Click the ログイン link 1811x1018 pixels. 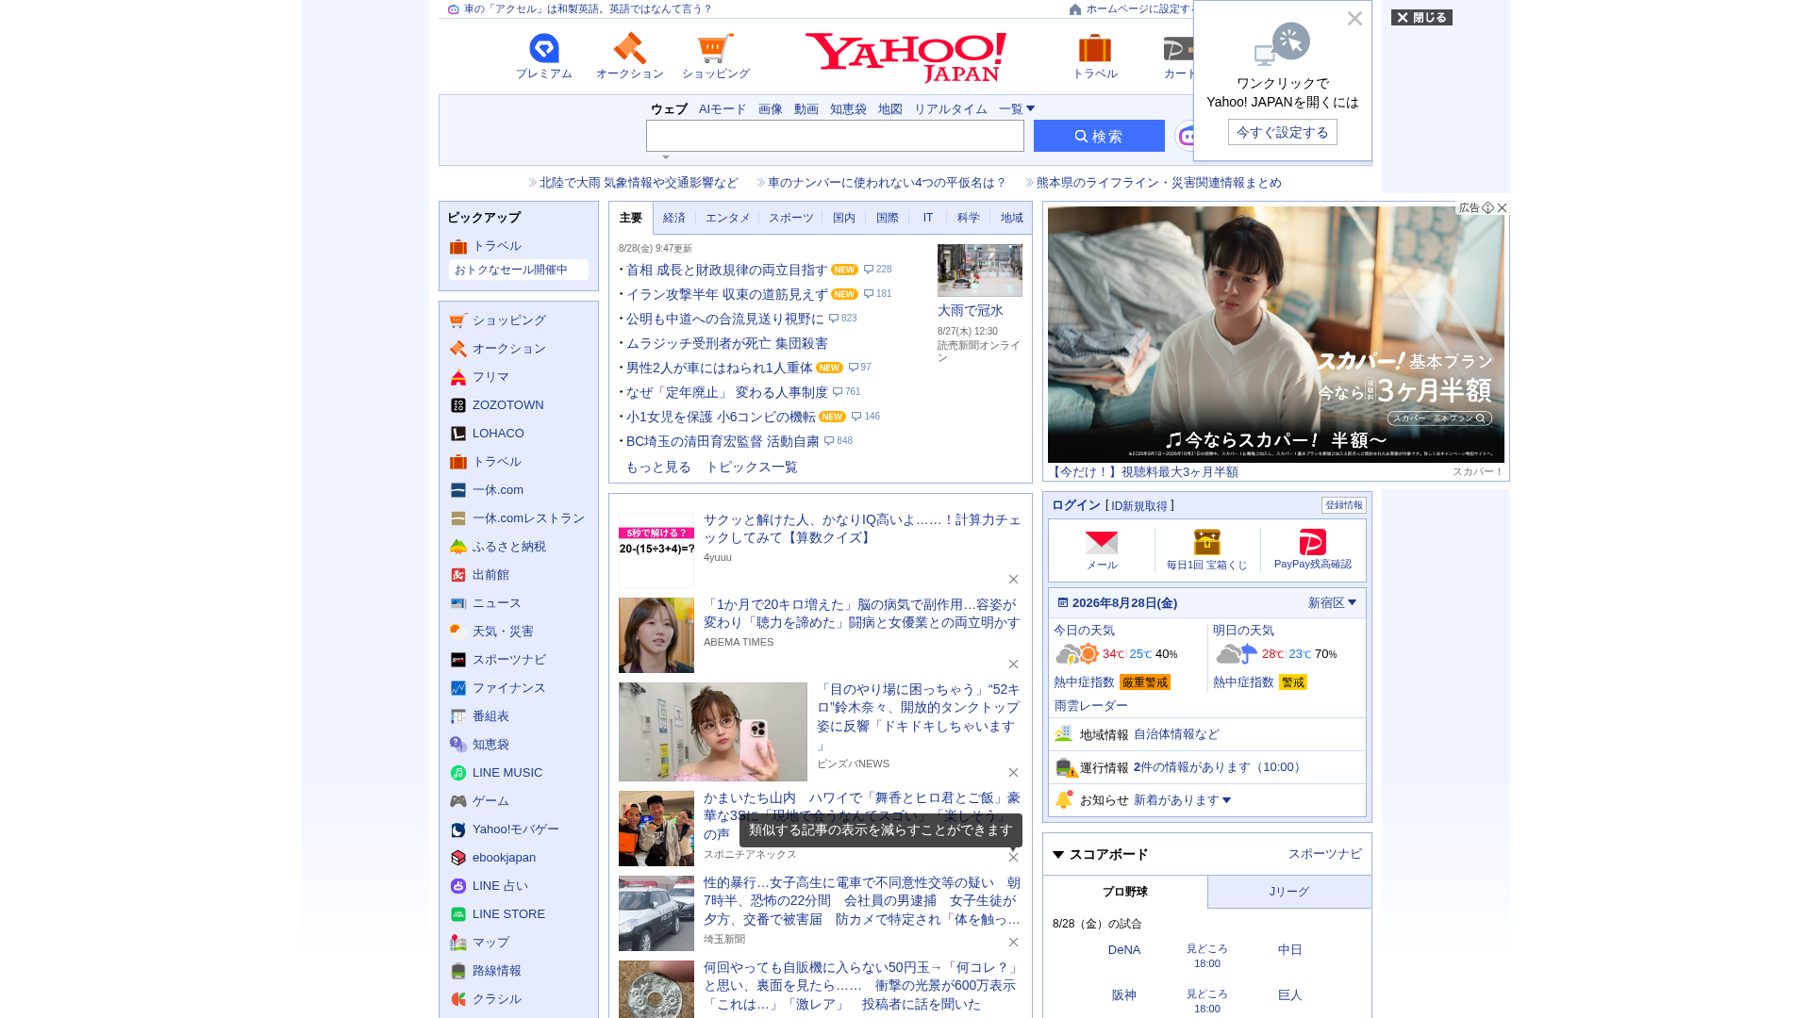click(x=1076, y=505)
